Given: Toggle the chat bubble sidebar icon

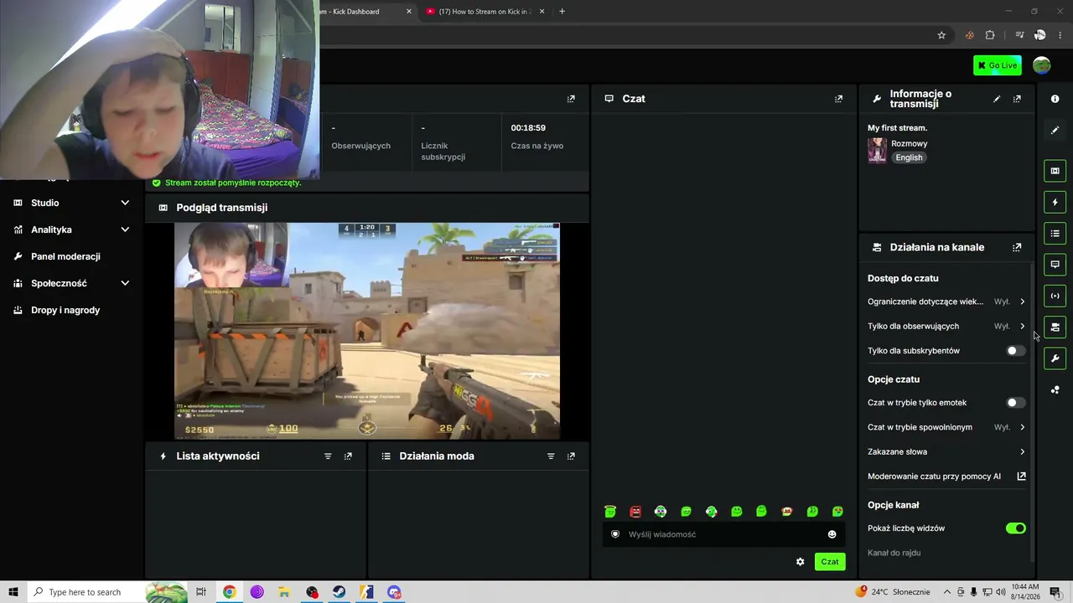Looking at the screenshot, I should [x=1055, y=265].
